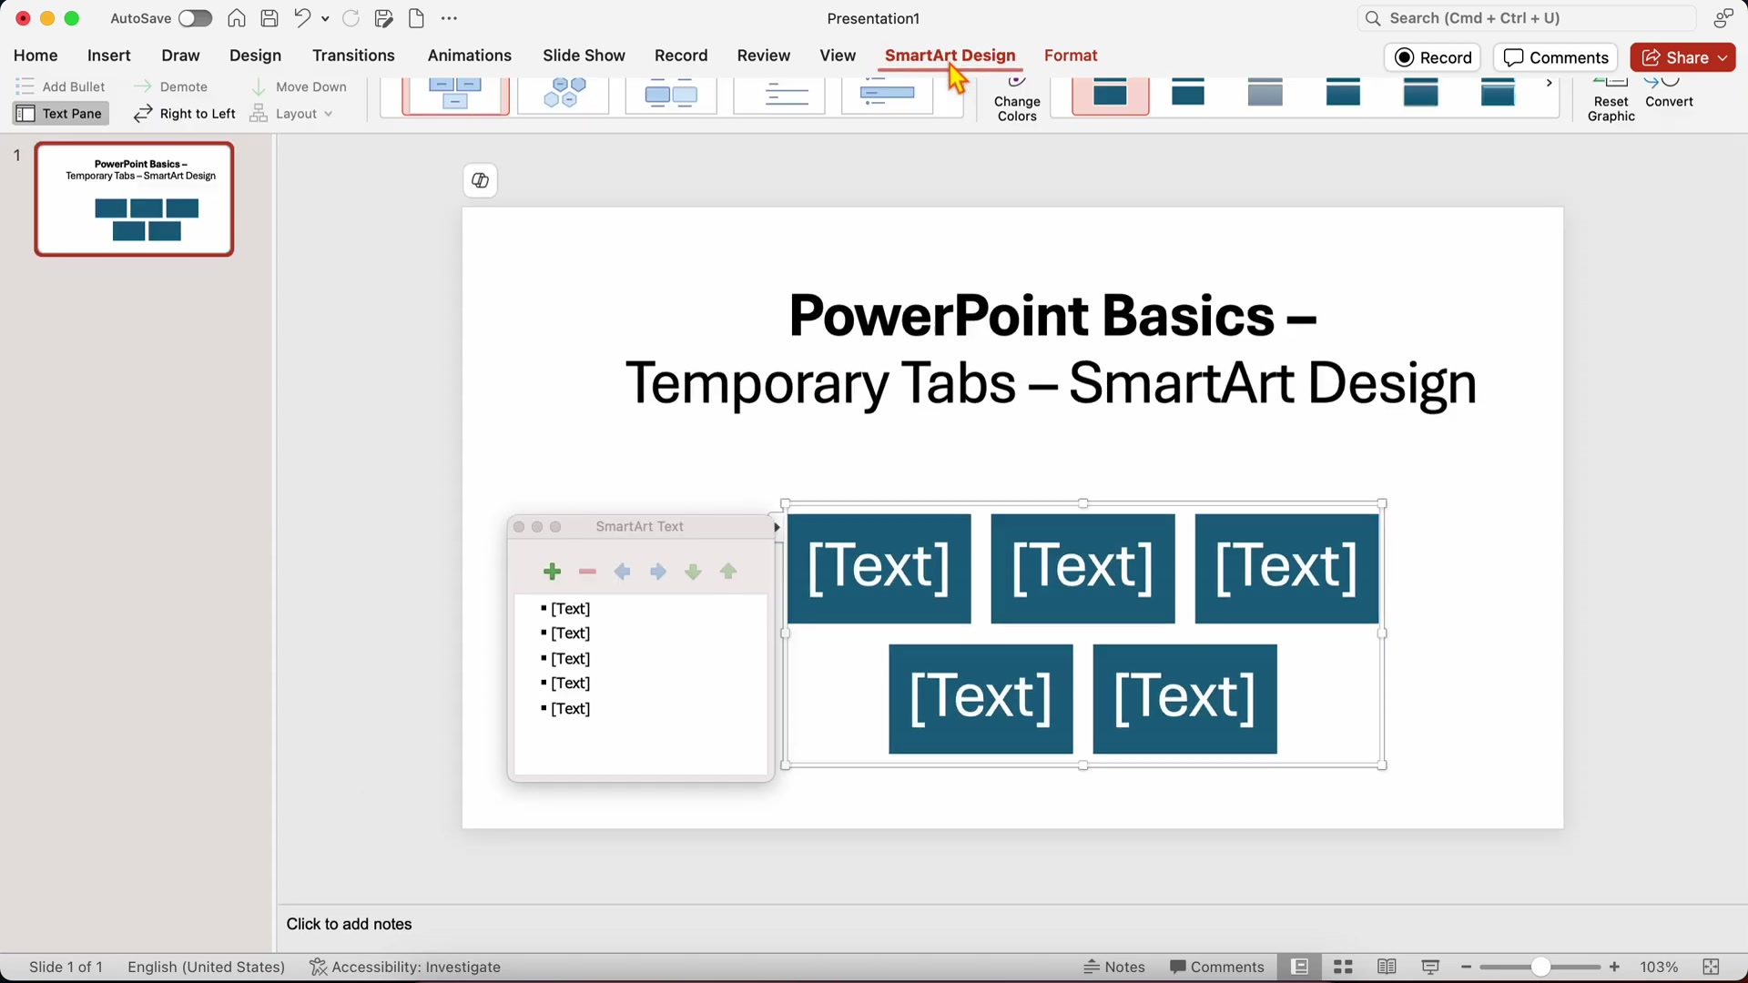Click Move Down in ribbon

pyautogui.click(x=299, y=86)
